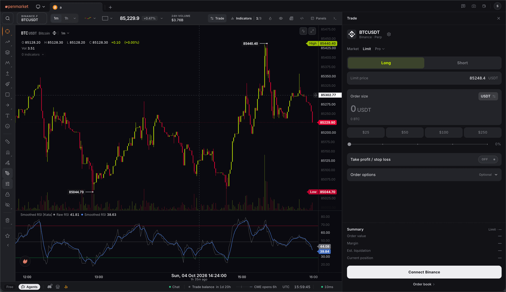Click the Connect Binance button

(424, 272)
